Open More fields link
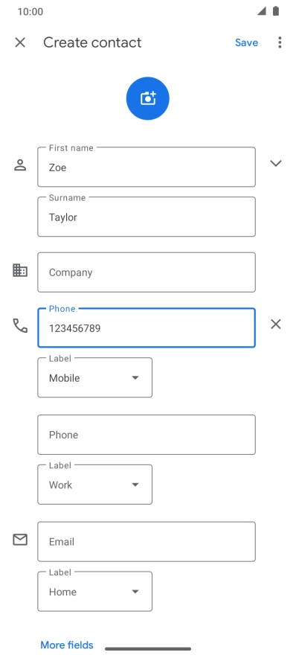 tap(67, 645)
